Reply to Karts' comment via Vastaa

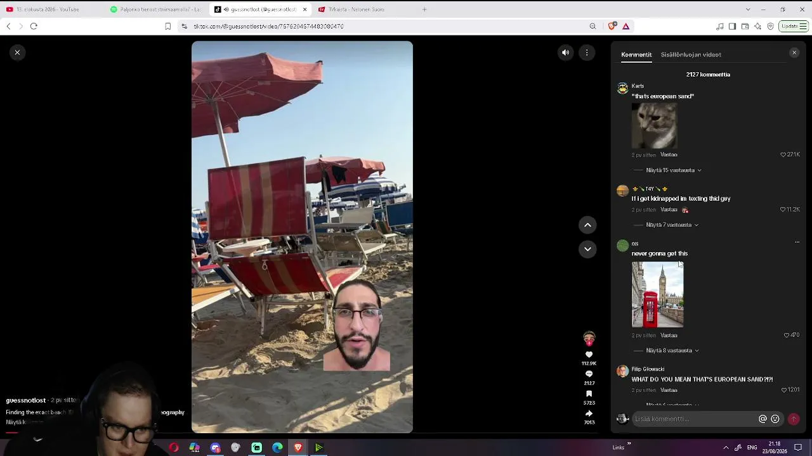tap(669, 155)
